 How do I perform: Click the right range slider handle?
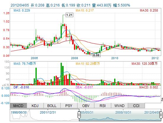click(x=161, y=115)
